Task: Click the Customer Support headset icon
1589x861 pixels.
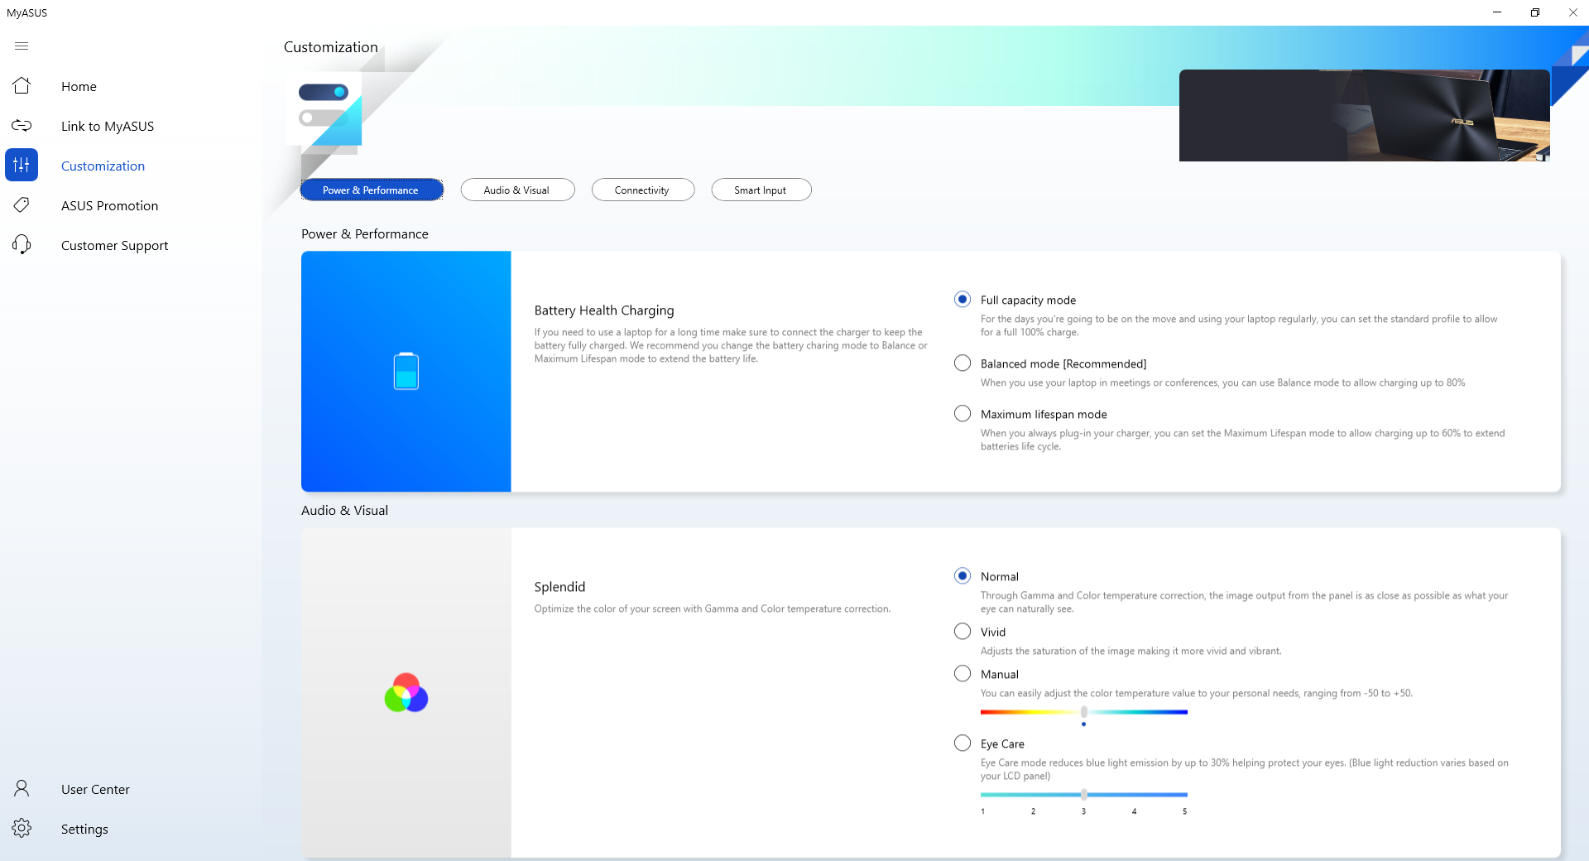Action: [22, 245]
